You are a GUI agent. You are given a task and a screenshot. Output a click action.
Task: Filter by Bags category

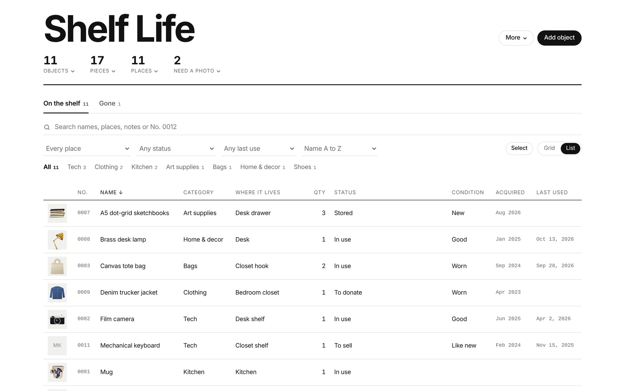(222, 167)
